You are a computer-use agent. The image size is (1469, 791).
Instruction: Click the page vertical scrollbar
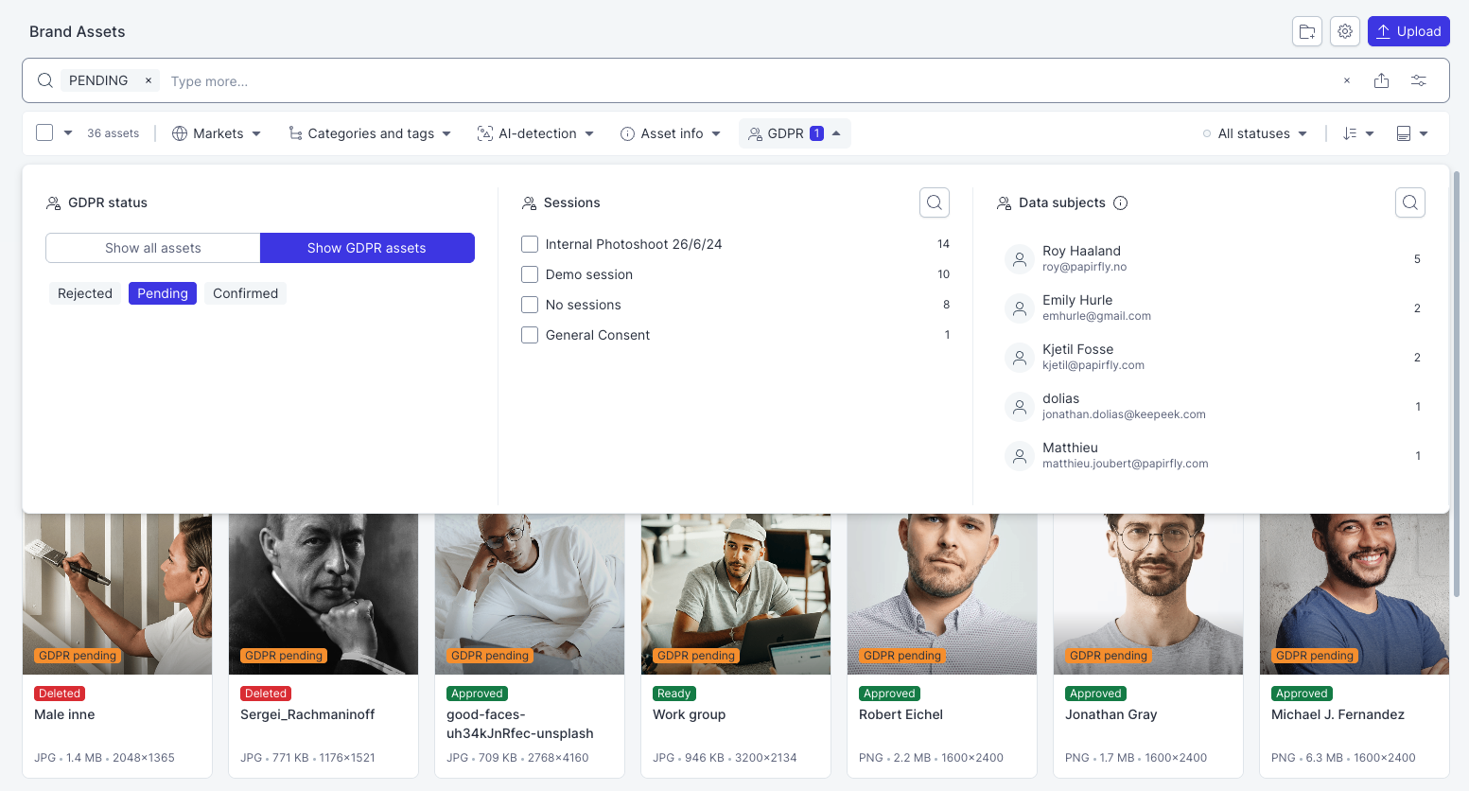tap(1457, 383)
